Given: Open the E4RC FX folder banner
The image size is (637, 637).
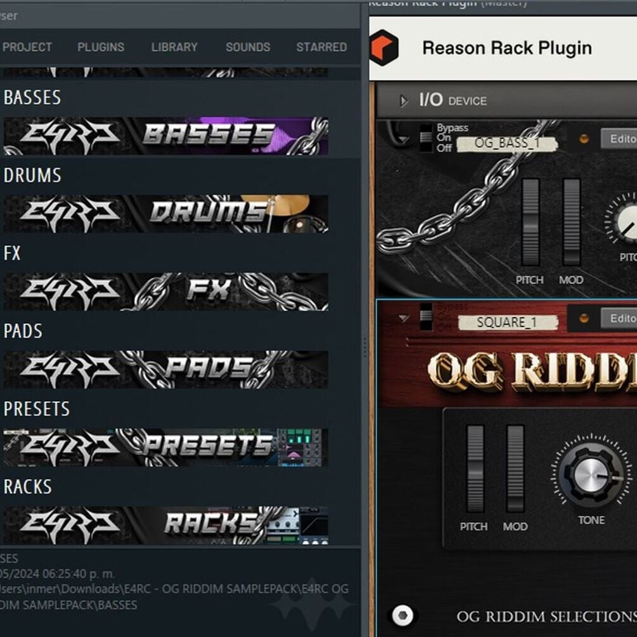Looking at the screenshot, I should click(x=166, y=292).
